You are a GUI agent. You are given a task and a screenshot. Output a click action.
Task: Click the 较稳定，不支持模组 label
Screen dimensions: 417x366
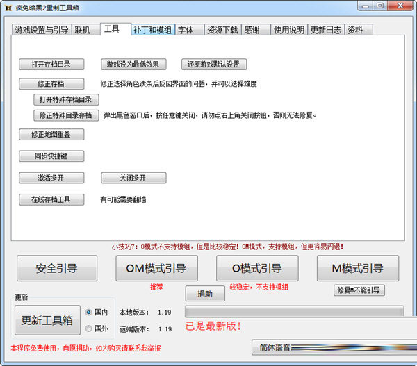pos(259,287)
